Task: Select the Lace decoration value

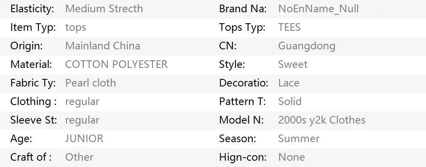Action: tap(289, 83)
